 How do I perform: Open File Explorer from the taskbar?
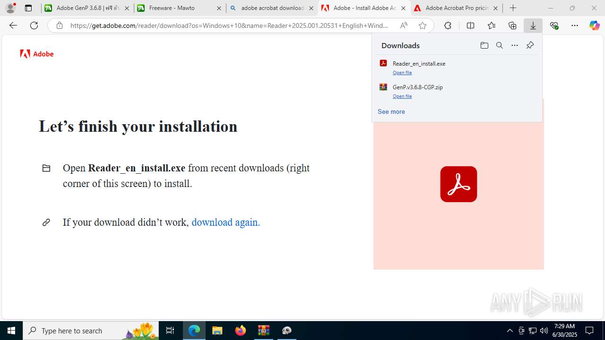pyautogui.click(x=217, y=331)
